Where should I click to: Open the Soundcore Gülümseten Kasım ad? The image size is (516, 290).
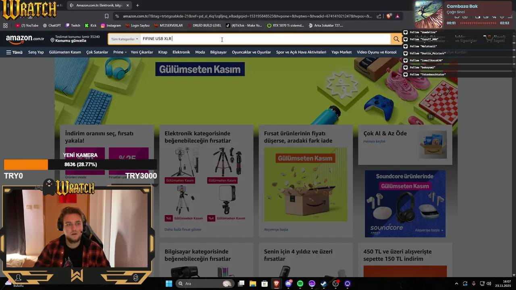[405, 203]
